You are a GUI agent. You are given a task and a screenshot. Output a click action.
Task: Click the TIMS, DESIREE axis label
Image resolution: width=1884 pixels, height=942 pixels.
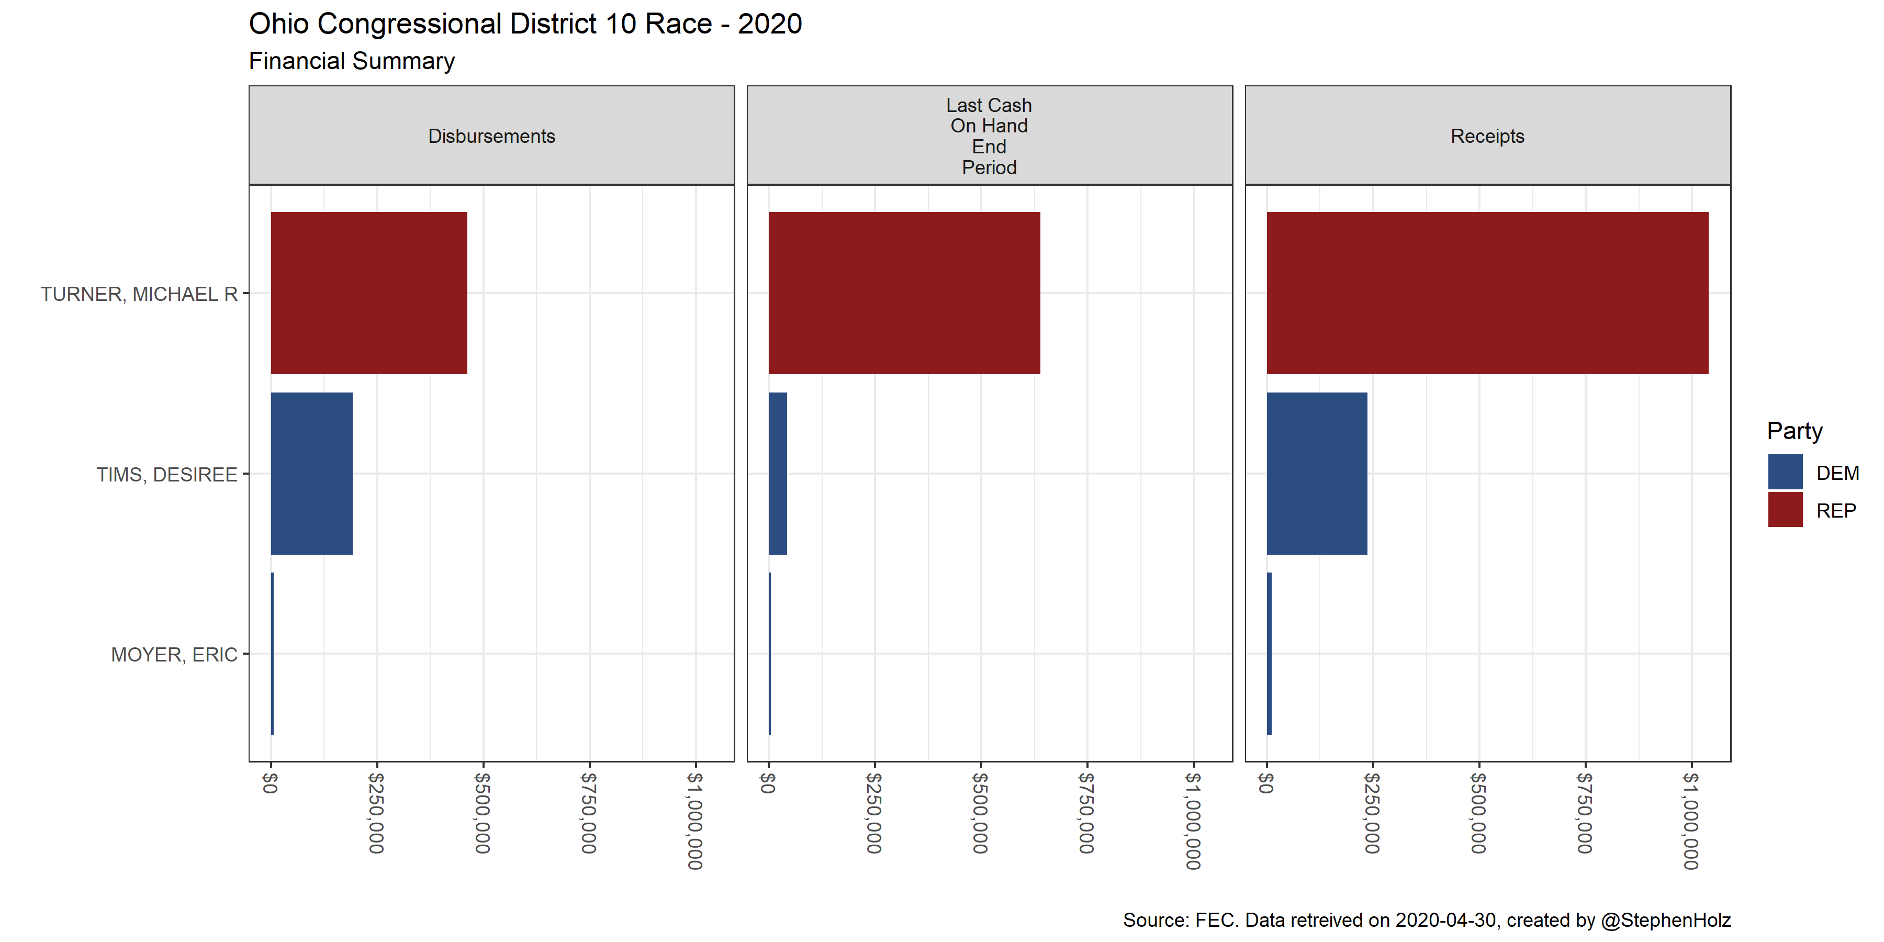(167, 475)
